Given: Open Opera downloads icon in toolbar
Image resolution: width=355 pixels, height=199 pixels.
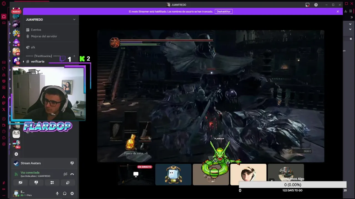Looking at the screenshot, I should (x=346, y=11).
